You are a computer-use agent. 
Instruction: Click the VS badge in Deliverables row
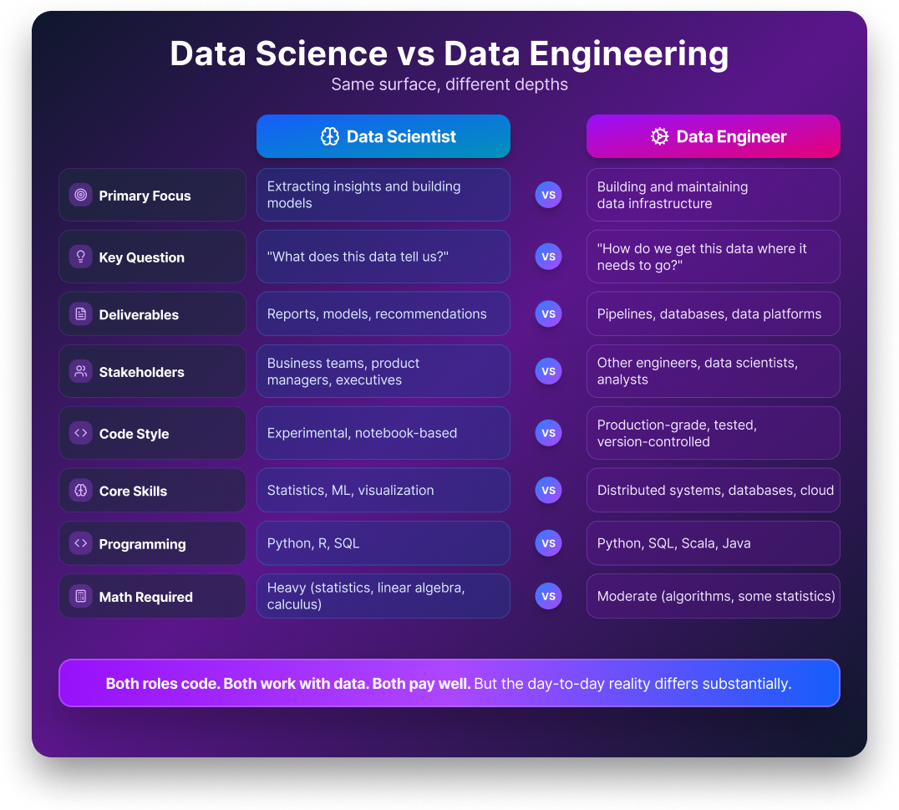point(548,314)
